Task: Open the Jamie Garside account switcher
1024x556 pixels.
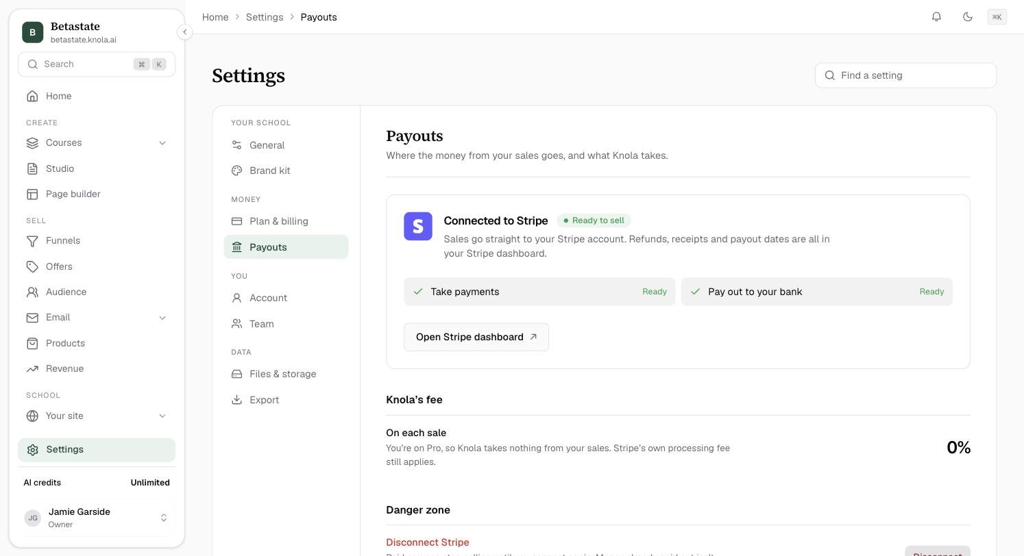Action: [97, 518]
